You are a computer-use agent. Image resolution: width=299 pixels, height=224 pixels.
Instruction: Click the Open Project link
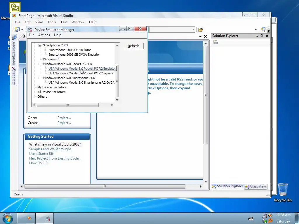(64, 118)
